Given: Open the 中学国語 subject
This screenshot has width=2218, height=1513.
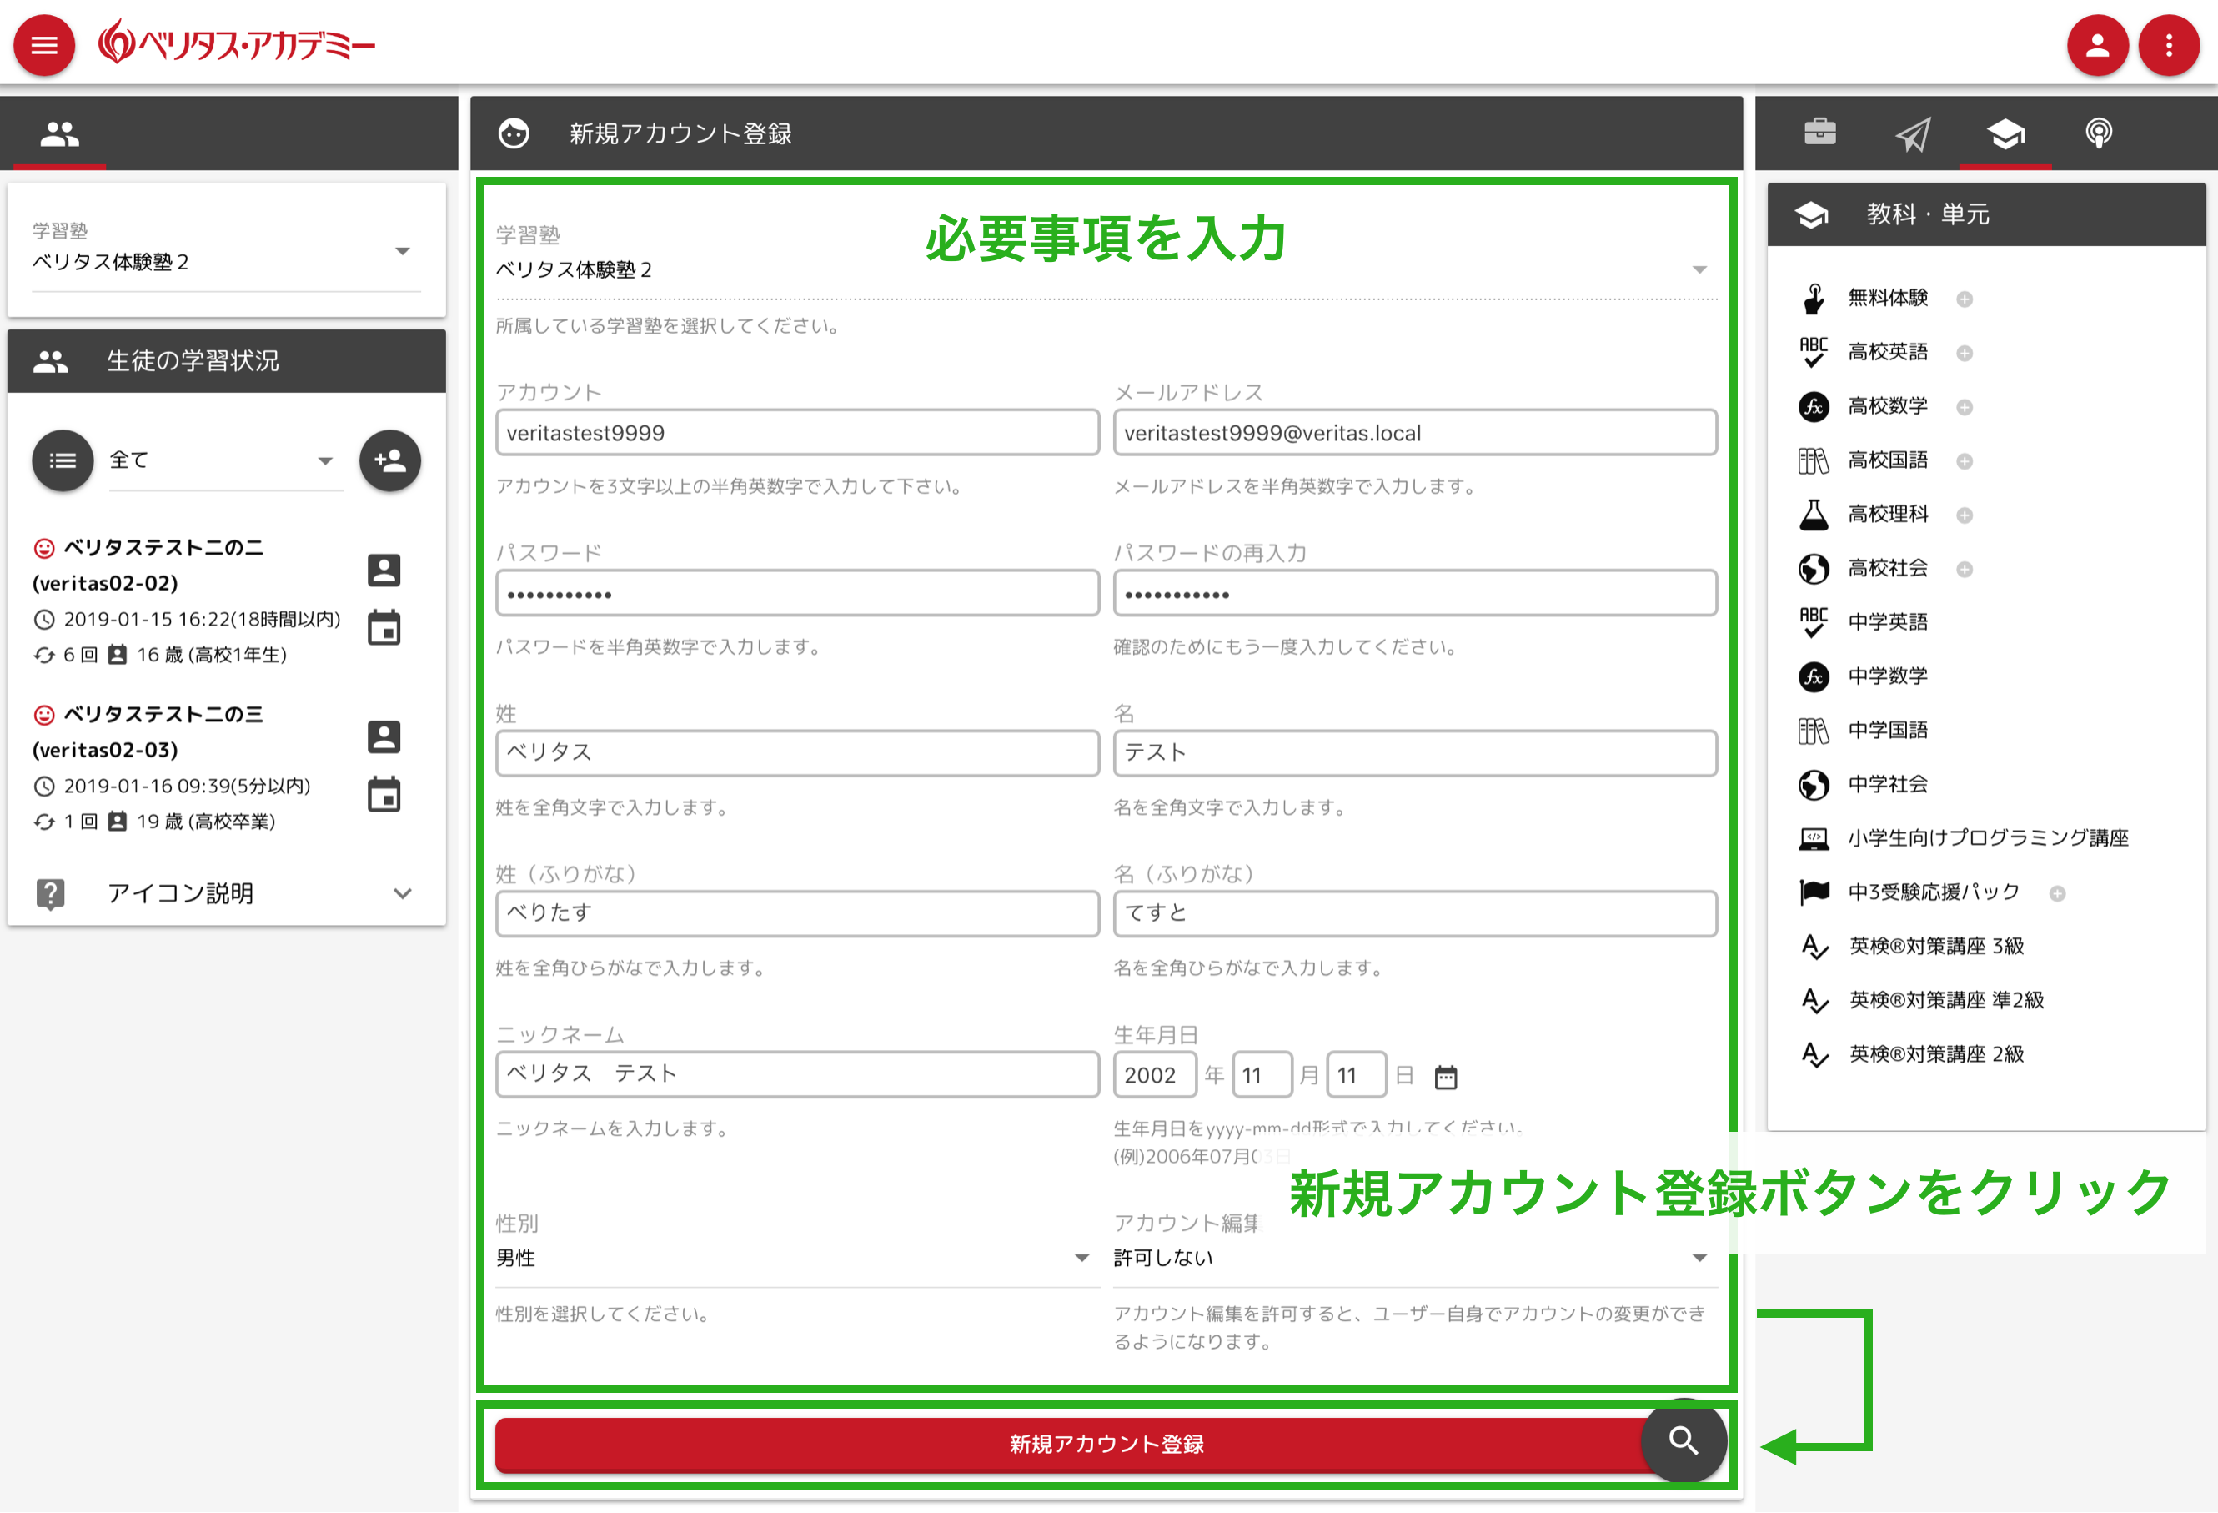Looking at the screenshot, I should [x=1887, y=731].
